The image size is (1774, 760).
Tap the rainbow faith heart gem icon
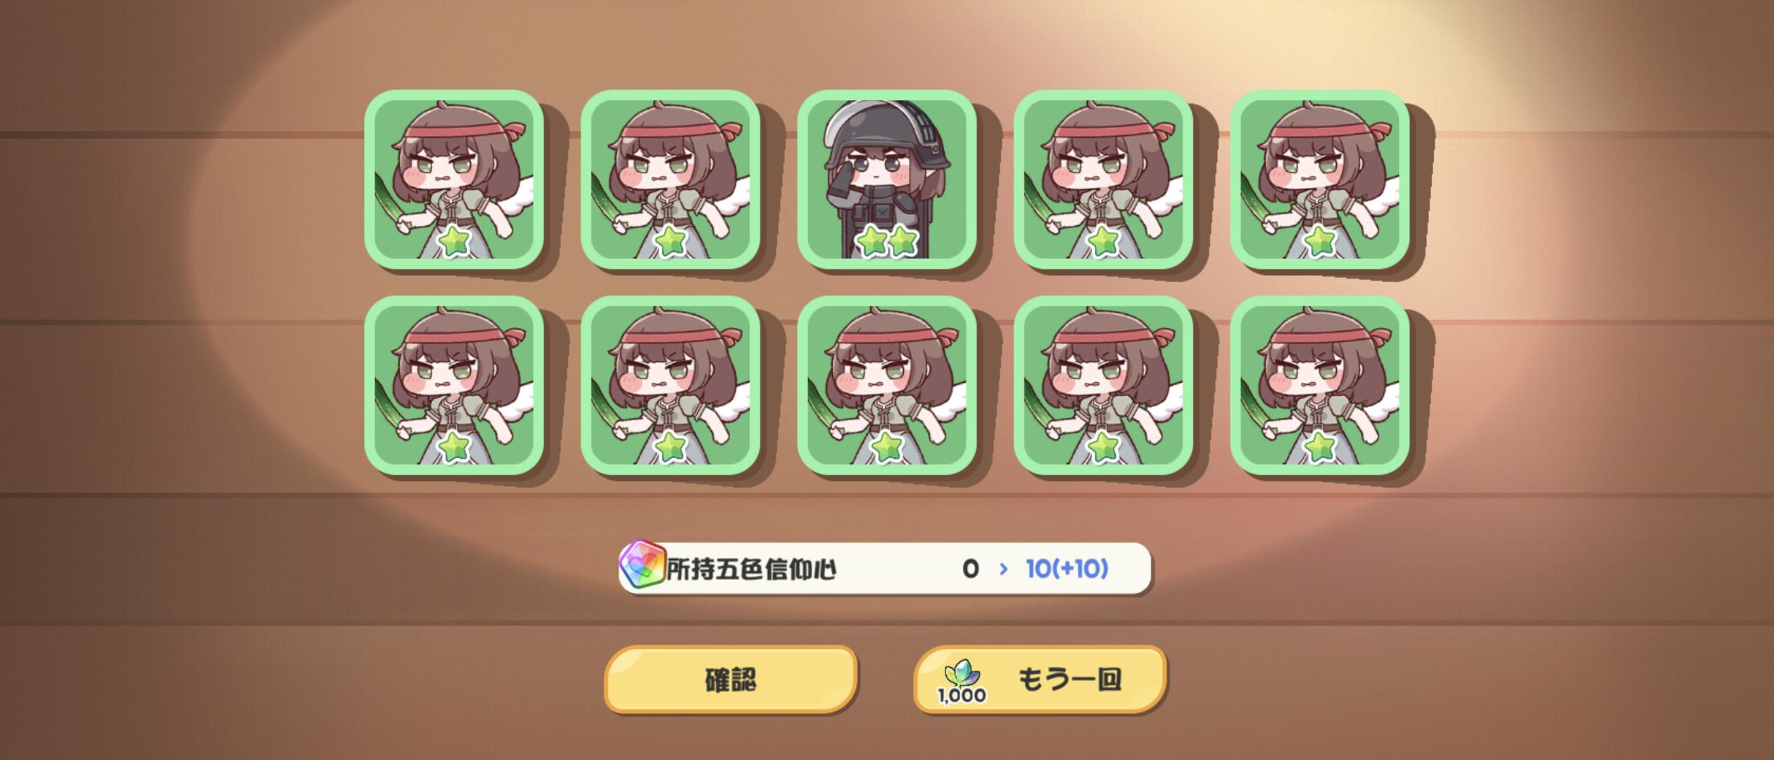point(642,564)
